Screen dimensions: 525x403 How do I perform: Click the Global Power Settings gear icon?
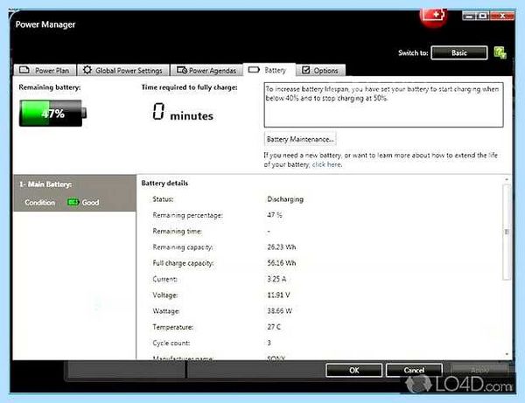[x=87, y=70]
